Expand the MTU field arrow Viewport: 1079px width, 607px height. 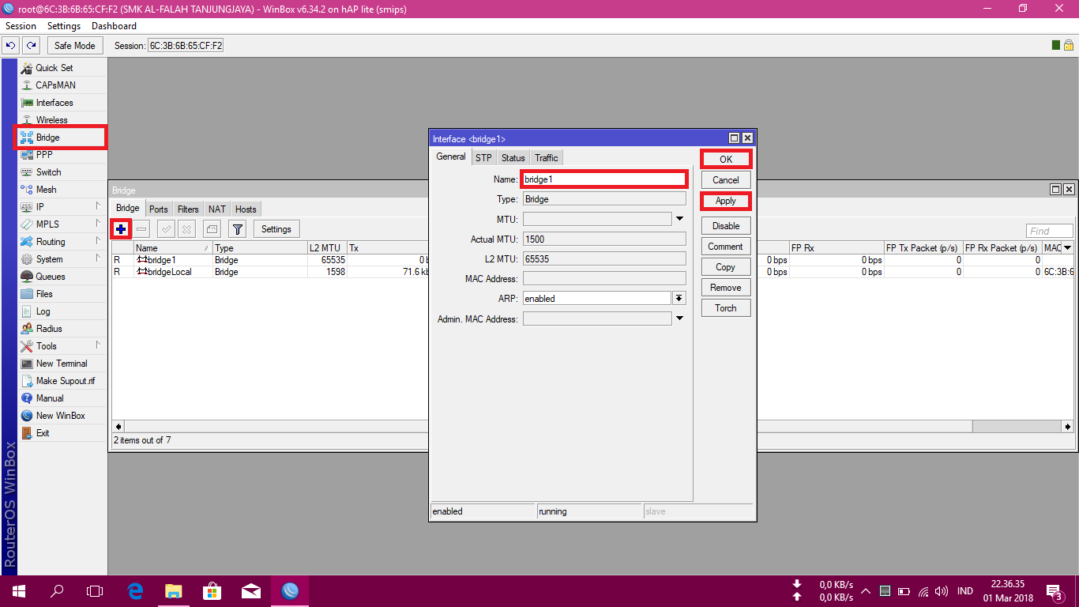(679, 219)
